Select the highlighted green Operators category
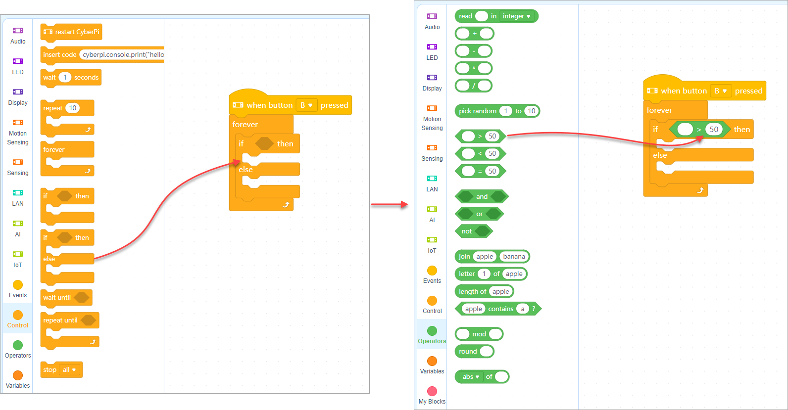This screenshot has width=788, height=410. pos(432,335)
